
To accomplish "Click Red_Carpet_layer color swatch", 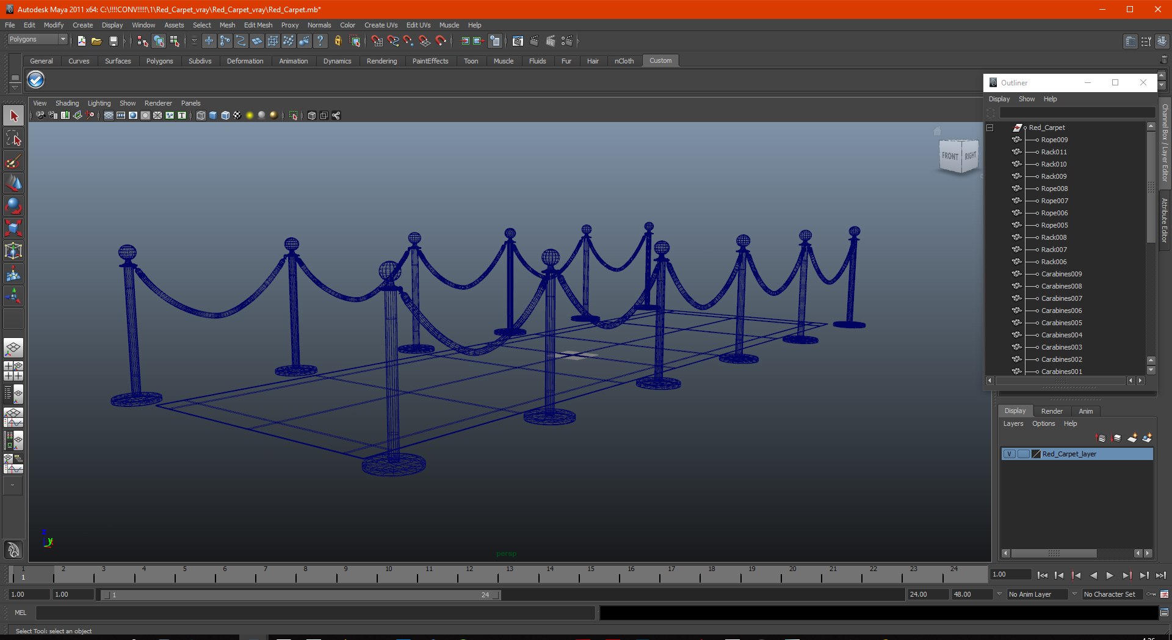I will [1036, 454].
